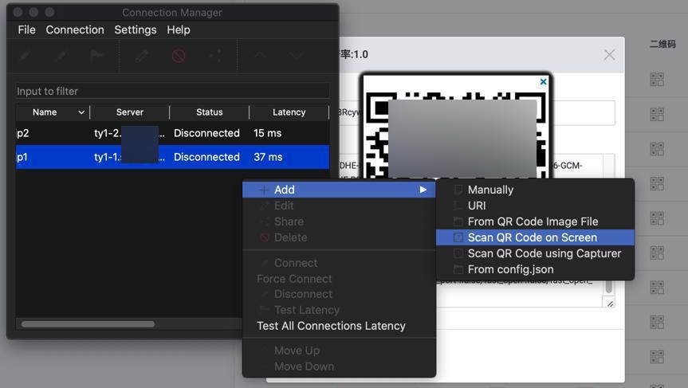Click the ty1-1 server cell

[x=129, y=157]
